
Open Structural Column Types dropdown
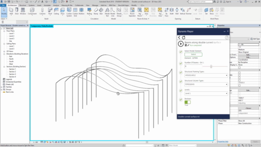206,85
